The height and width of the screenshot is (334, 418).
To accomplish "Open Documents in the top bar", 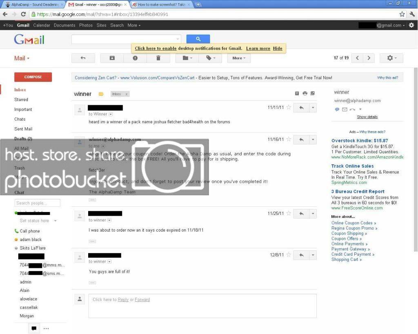I will [64, 25].
